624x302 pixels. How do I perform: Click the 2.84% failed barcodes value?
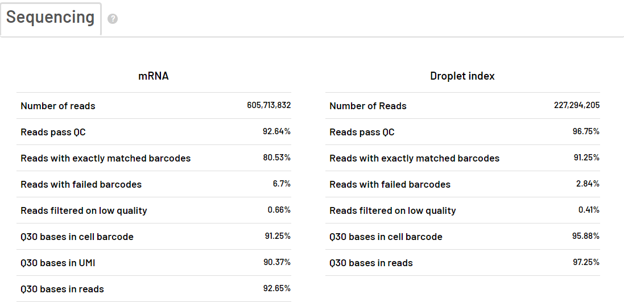tap(587, 184)
